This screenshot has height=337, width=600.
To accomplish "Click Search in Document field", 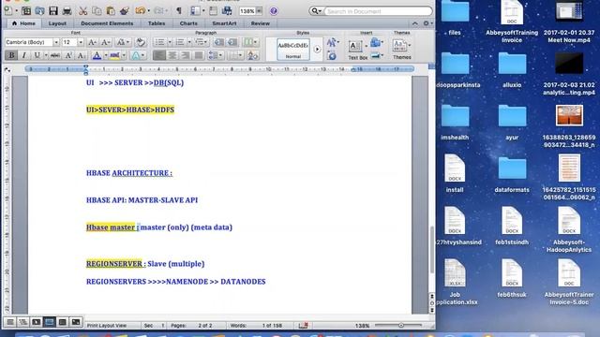I will pyautogui.click(x=378, y=11).
